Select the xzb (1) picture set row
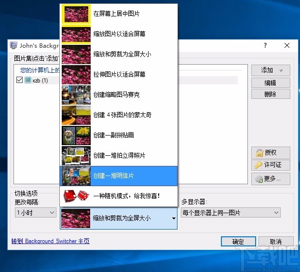 127,80
